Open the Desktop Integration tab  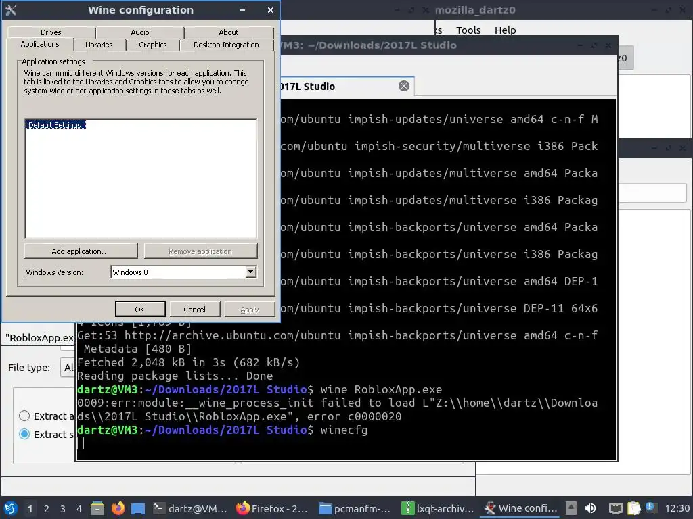226,45
